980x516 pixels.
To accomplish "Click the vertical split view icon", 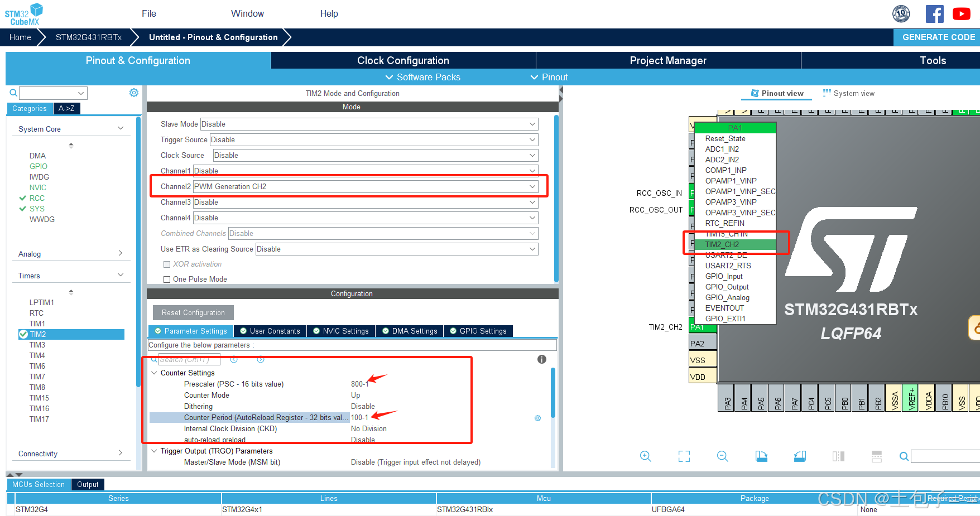I will (838, 456).
